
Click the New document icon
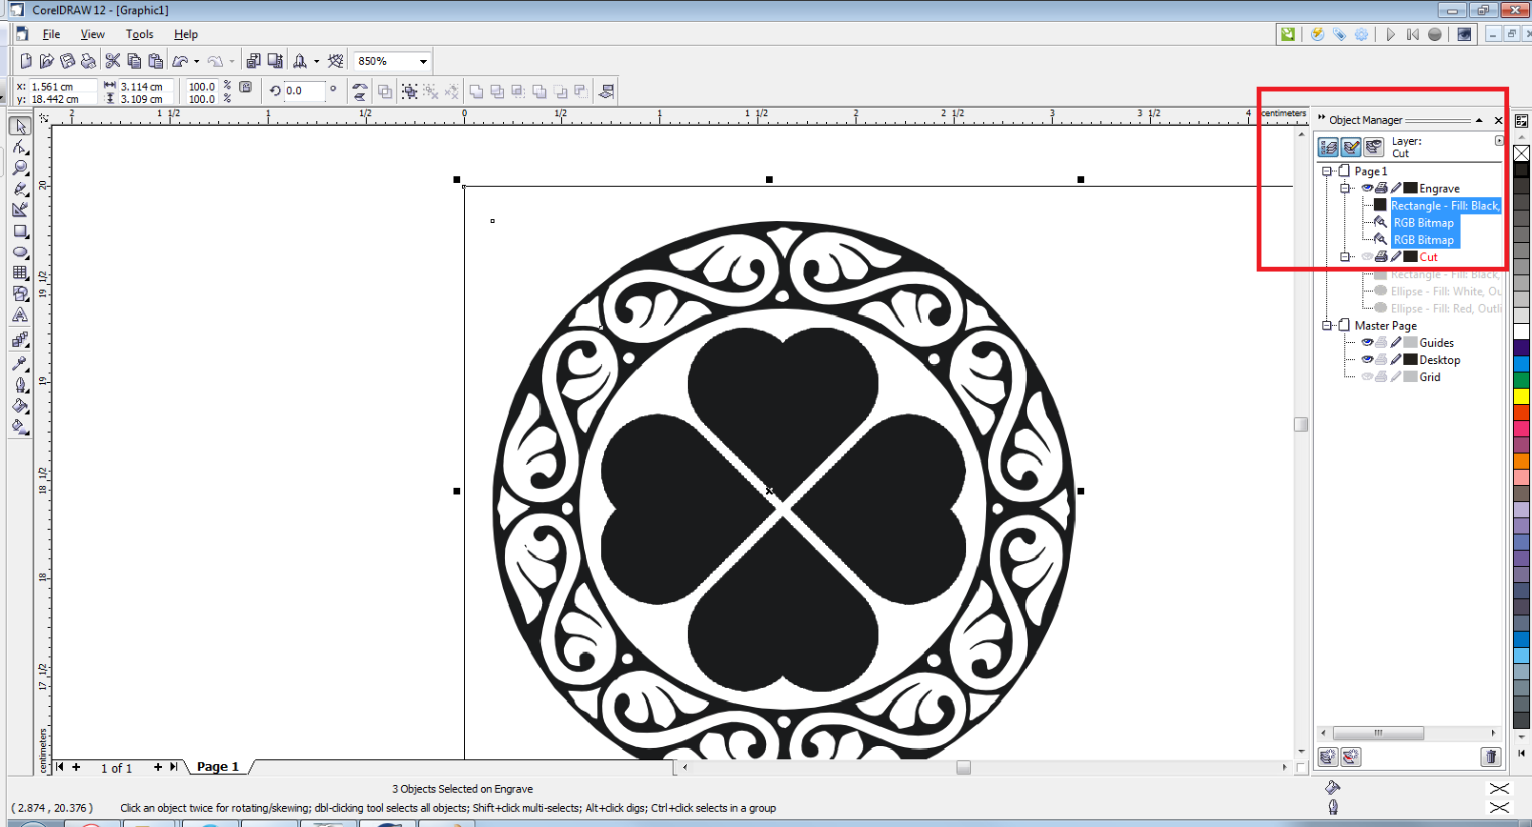pyautogui.click(x=26, y=61)
